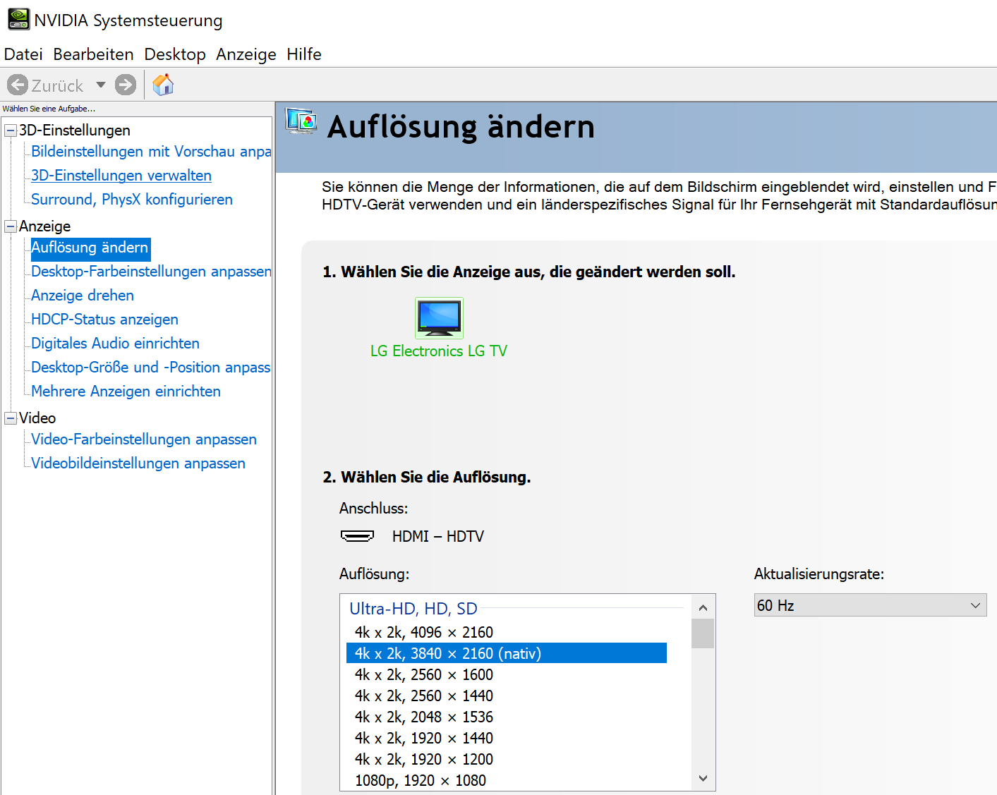
Task: Collapse the 3D-Einstellungen tree node
Action: 11,131
